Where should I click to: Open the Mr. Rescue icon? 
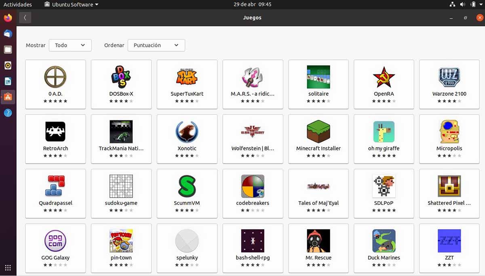318,241
